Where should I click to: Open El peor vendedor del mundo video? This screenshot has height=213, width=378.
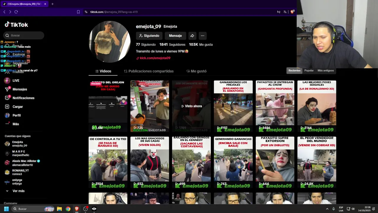[x=317, y=162]
